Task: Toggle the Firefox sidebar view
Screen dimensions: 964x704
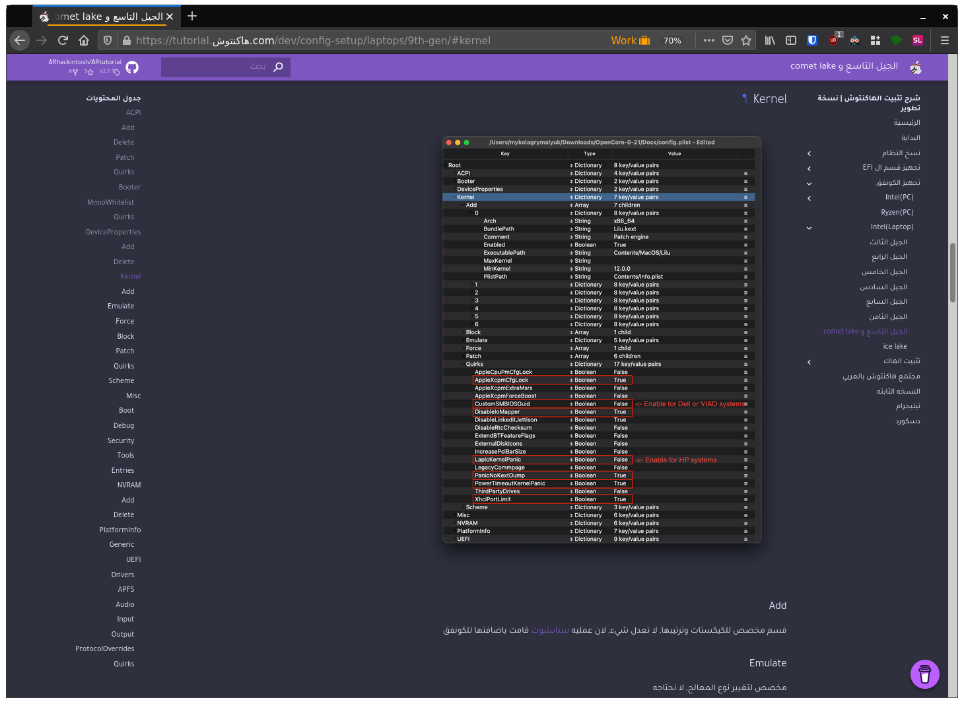Action: [x=791, y=40]
